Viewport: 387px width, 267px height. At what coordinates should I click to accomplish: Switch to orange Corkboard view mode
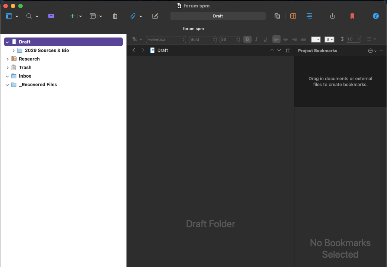point(293,16)
